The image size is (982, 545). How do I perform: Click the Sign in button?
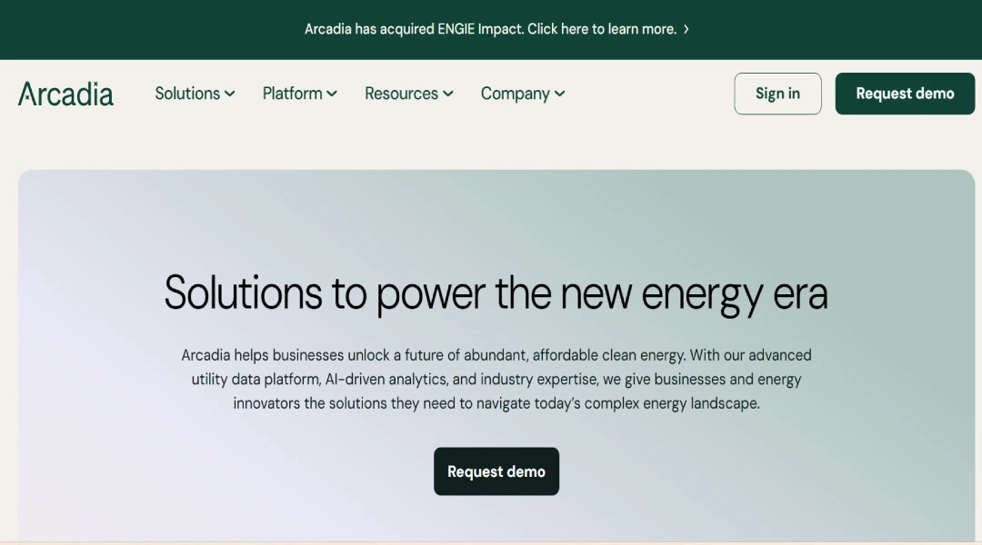pyautogui.click(x=777, y=94)
